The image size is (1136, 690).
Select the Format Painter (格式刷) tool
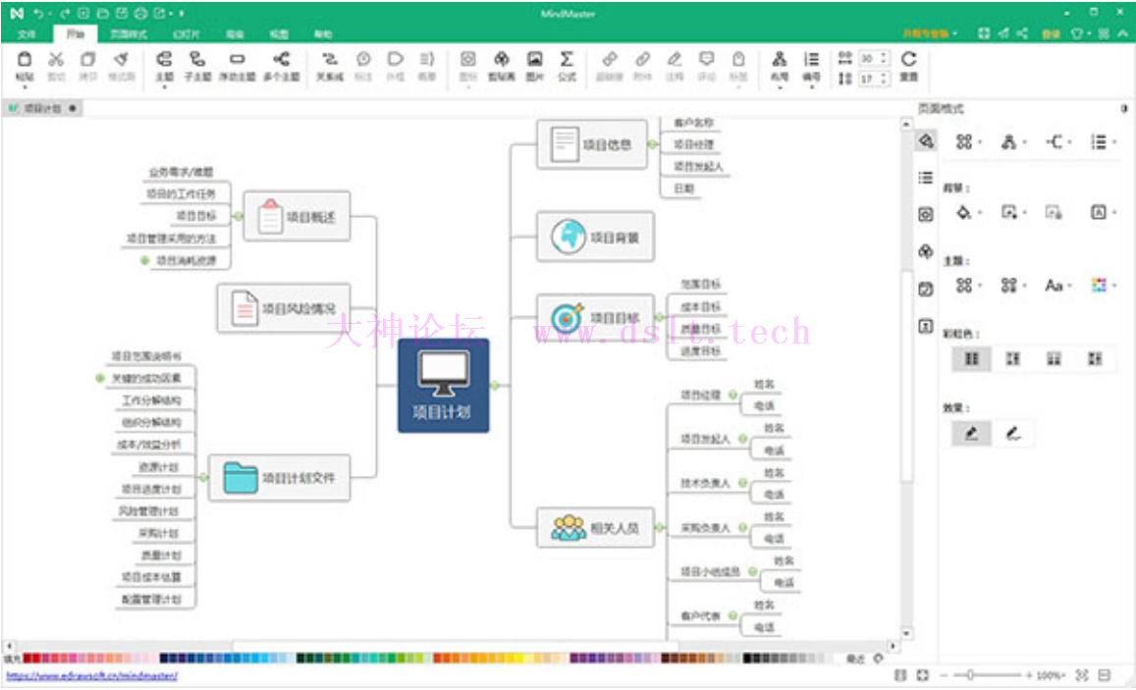[121, 61]
